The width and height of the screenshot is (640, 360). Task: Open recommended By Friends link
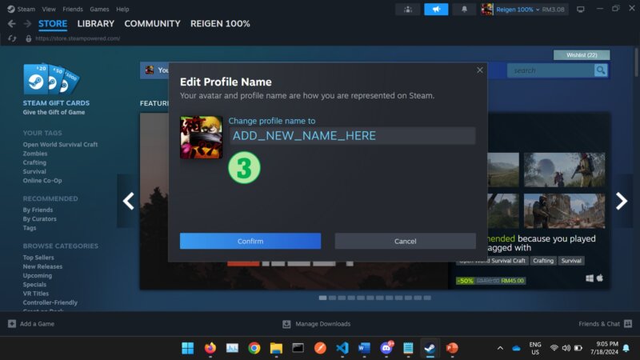tap(38, 210)
